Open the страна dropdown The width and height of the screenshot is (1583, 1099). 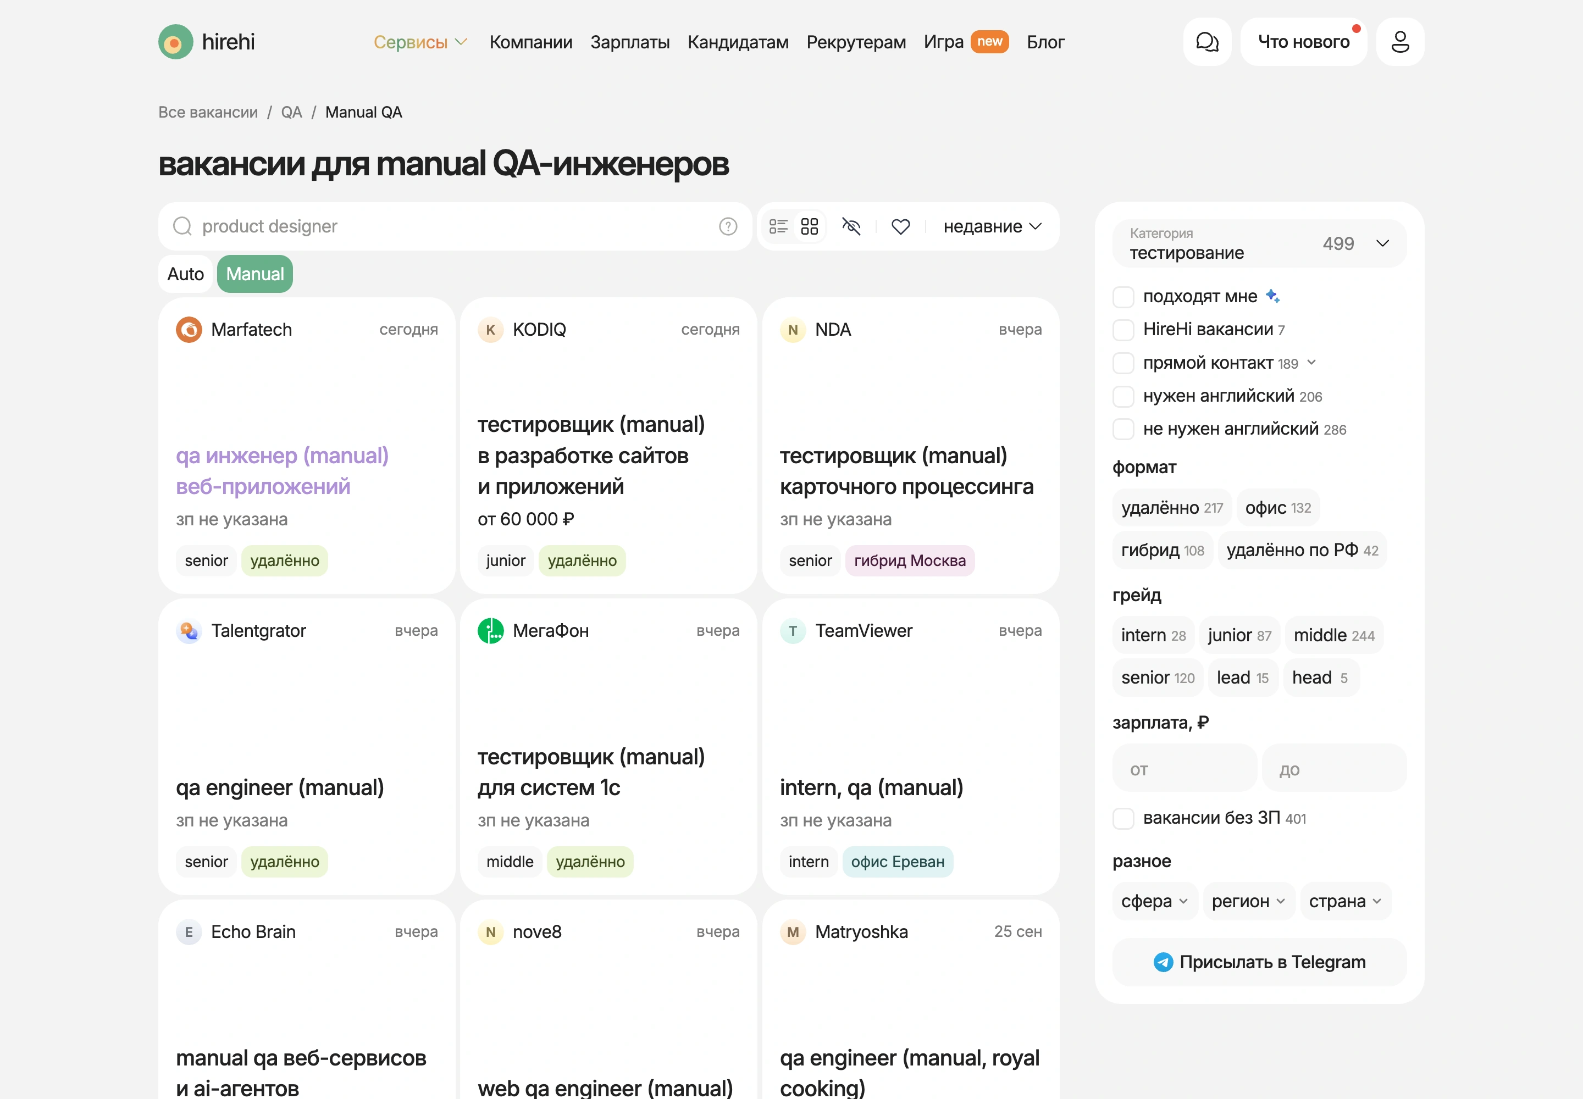(1346, 901)
